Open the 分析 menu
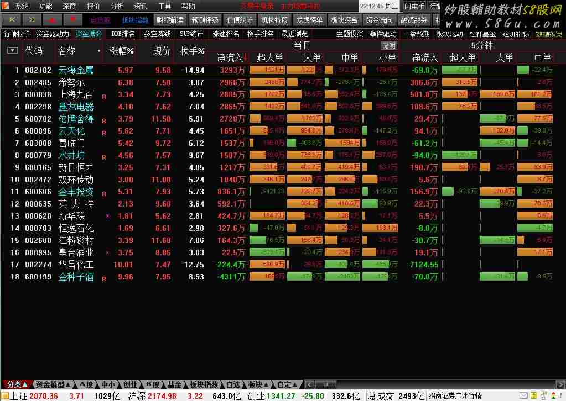Image resolution: width=566 pixels, height=401 pixels. pos(117,6)
